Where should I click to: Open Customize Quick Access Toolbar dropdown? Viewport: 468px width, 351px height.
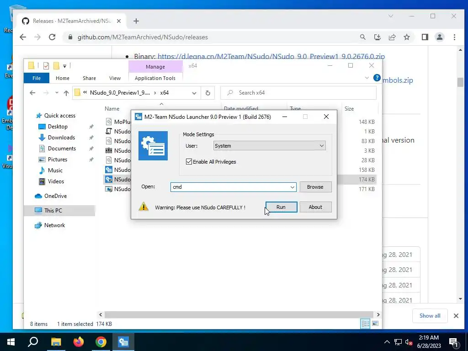[64, 66]
